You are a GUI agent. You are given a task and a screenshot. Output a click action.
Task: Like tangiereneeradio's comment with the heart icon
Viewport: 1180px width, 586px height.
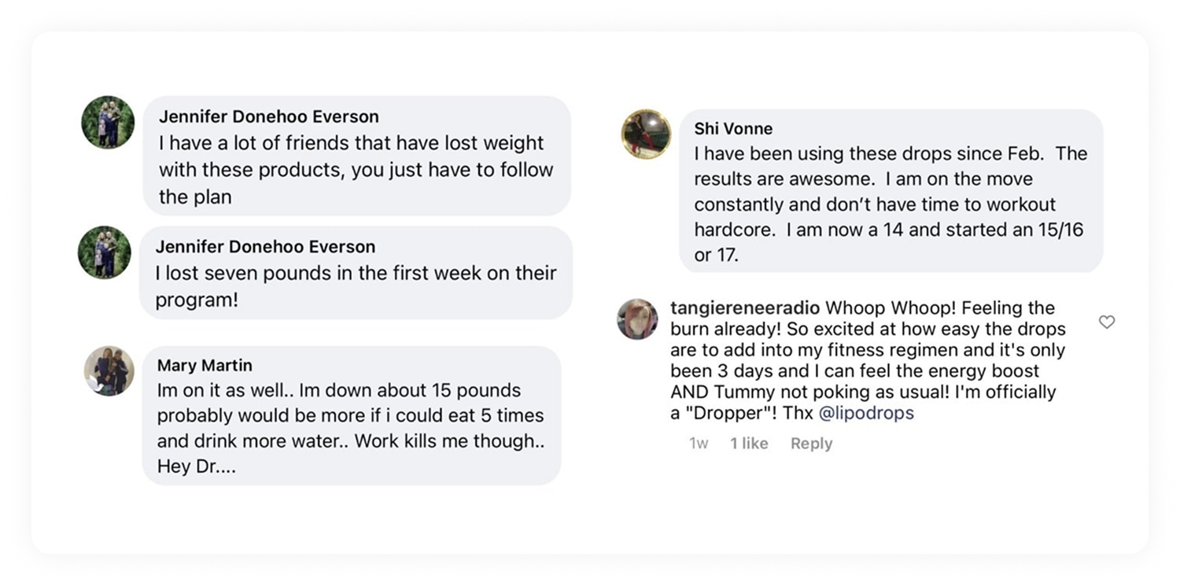click(x=1107, y=322)
